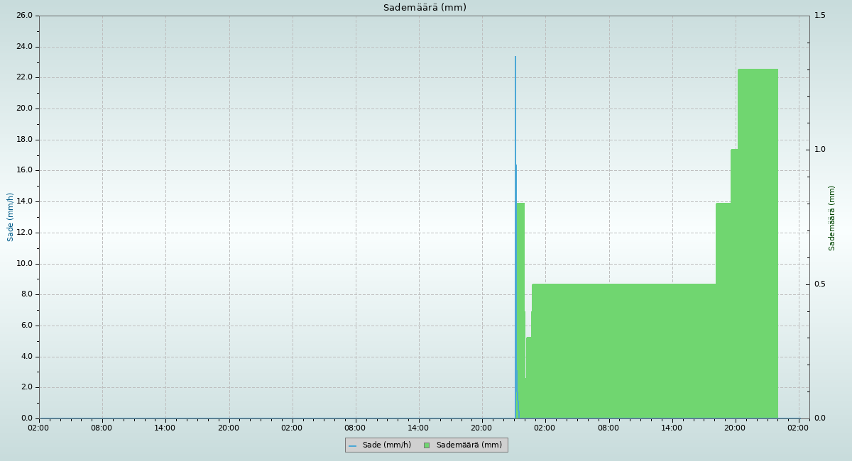Click the vertical right axis title Sademäärä (mm)

coord(832,218)
